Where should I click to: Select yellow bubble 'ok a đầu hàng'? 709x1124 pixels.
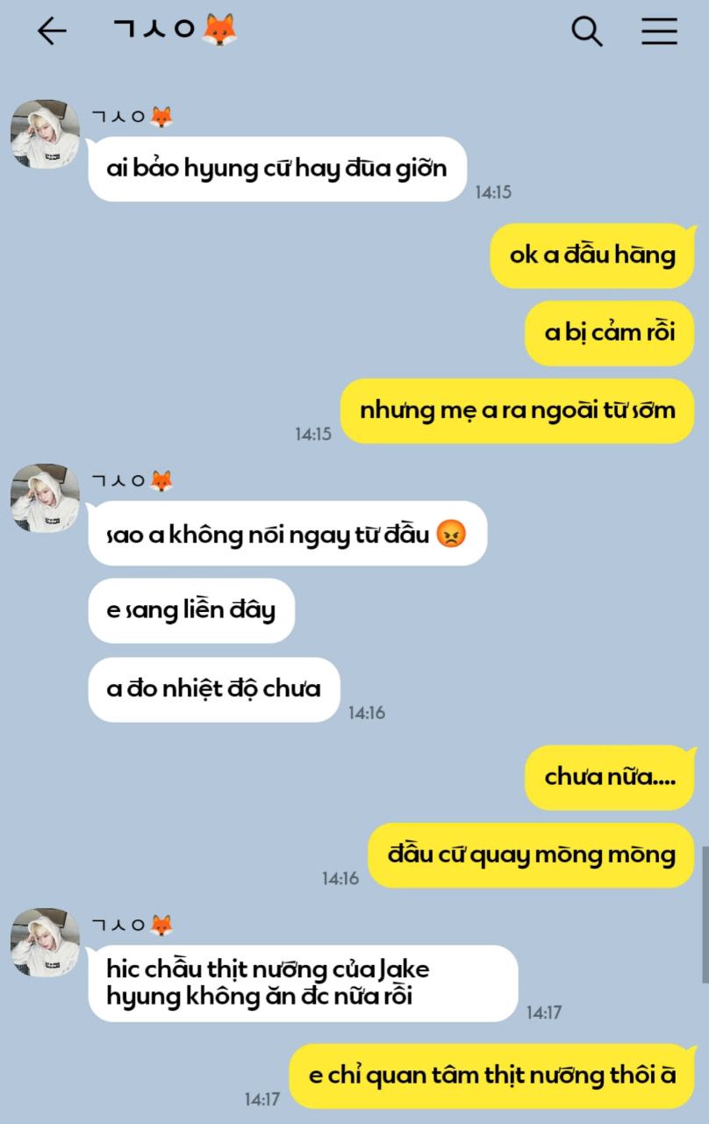[592, 256]
